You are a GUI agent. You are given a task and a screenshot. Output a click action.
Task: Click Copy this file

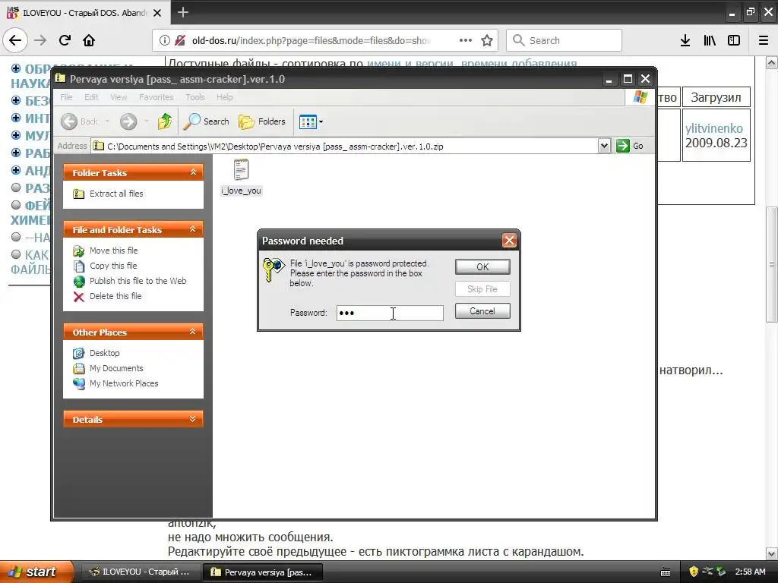click(x=105, y=266)
